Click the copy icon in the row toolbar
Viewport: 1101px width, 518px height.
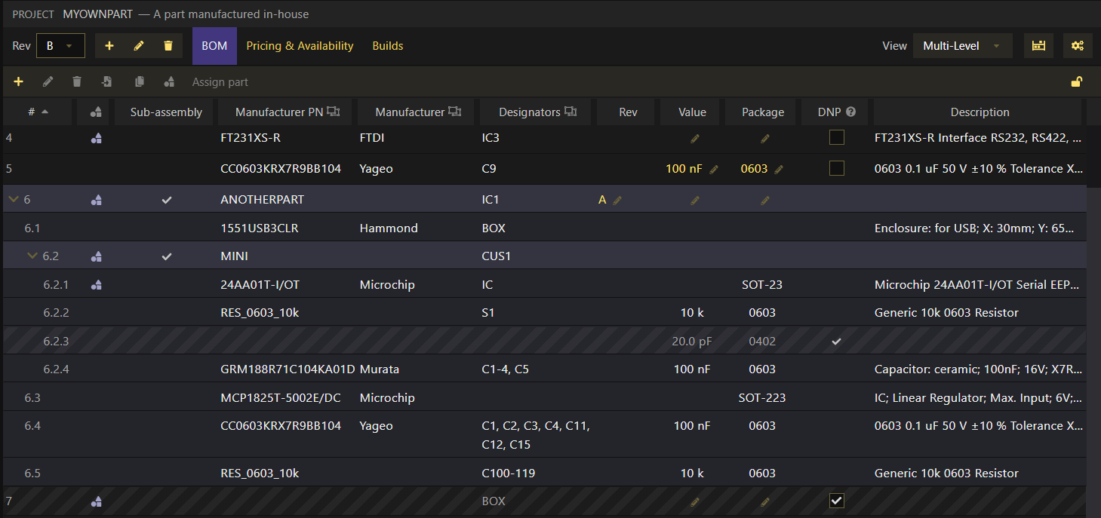coord(139,81)
